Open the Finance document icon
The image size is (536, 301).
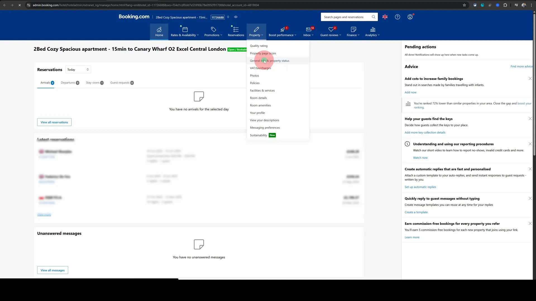tap(353, 30)
